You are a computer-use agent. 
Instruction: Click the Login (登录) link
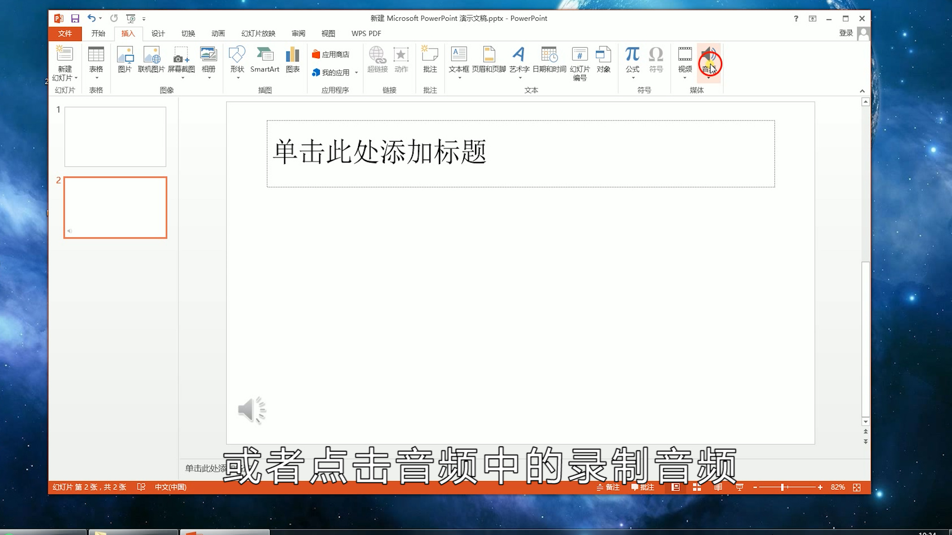click(846, 33)
